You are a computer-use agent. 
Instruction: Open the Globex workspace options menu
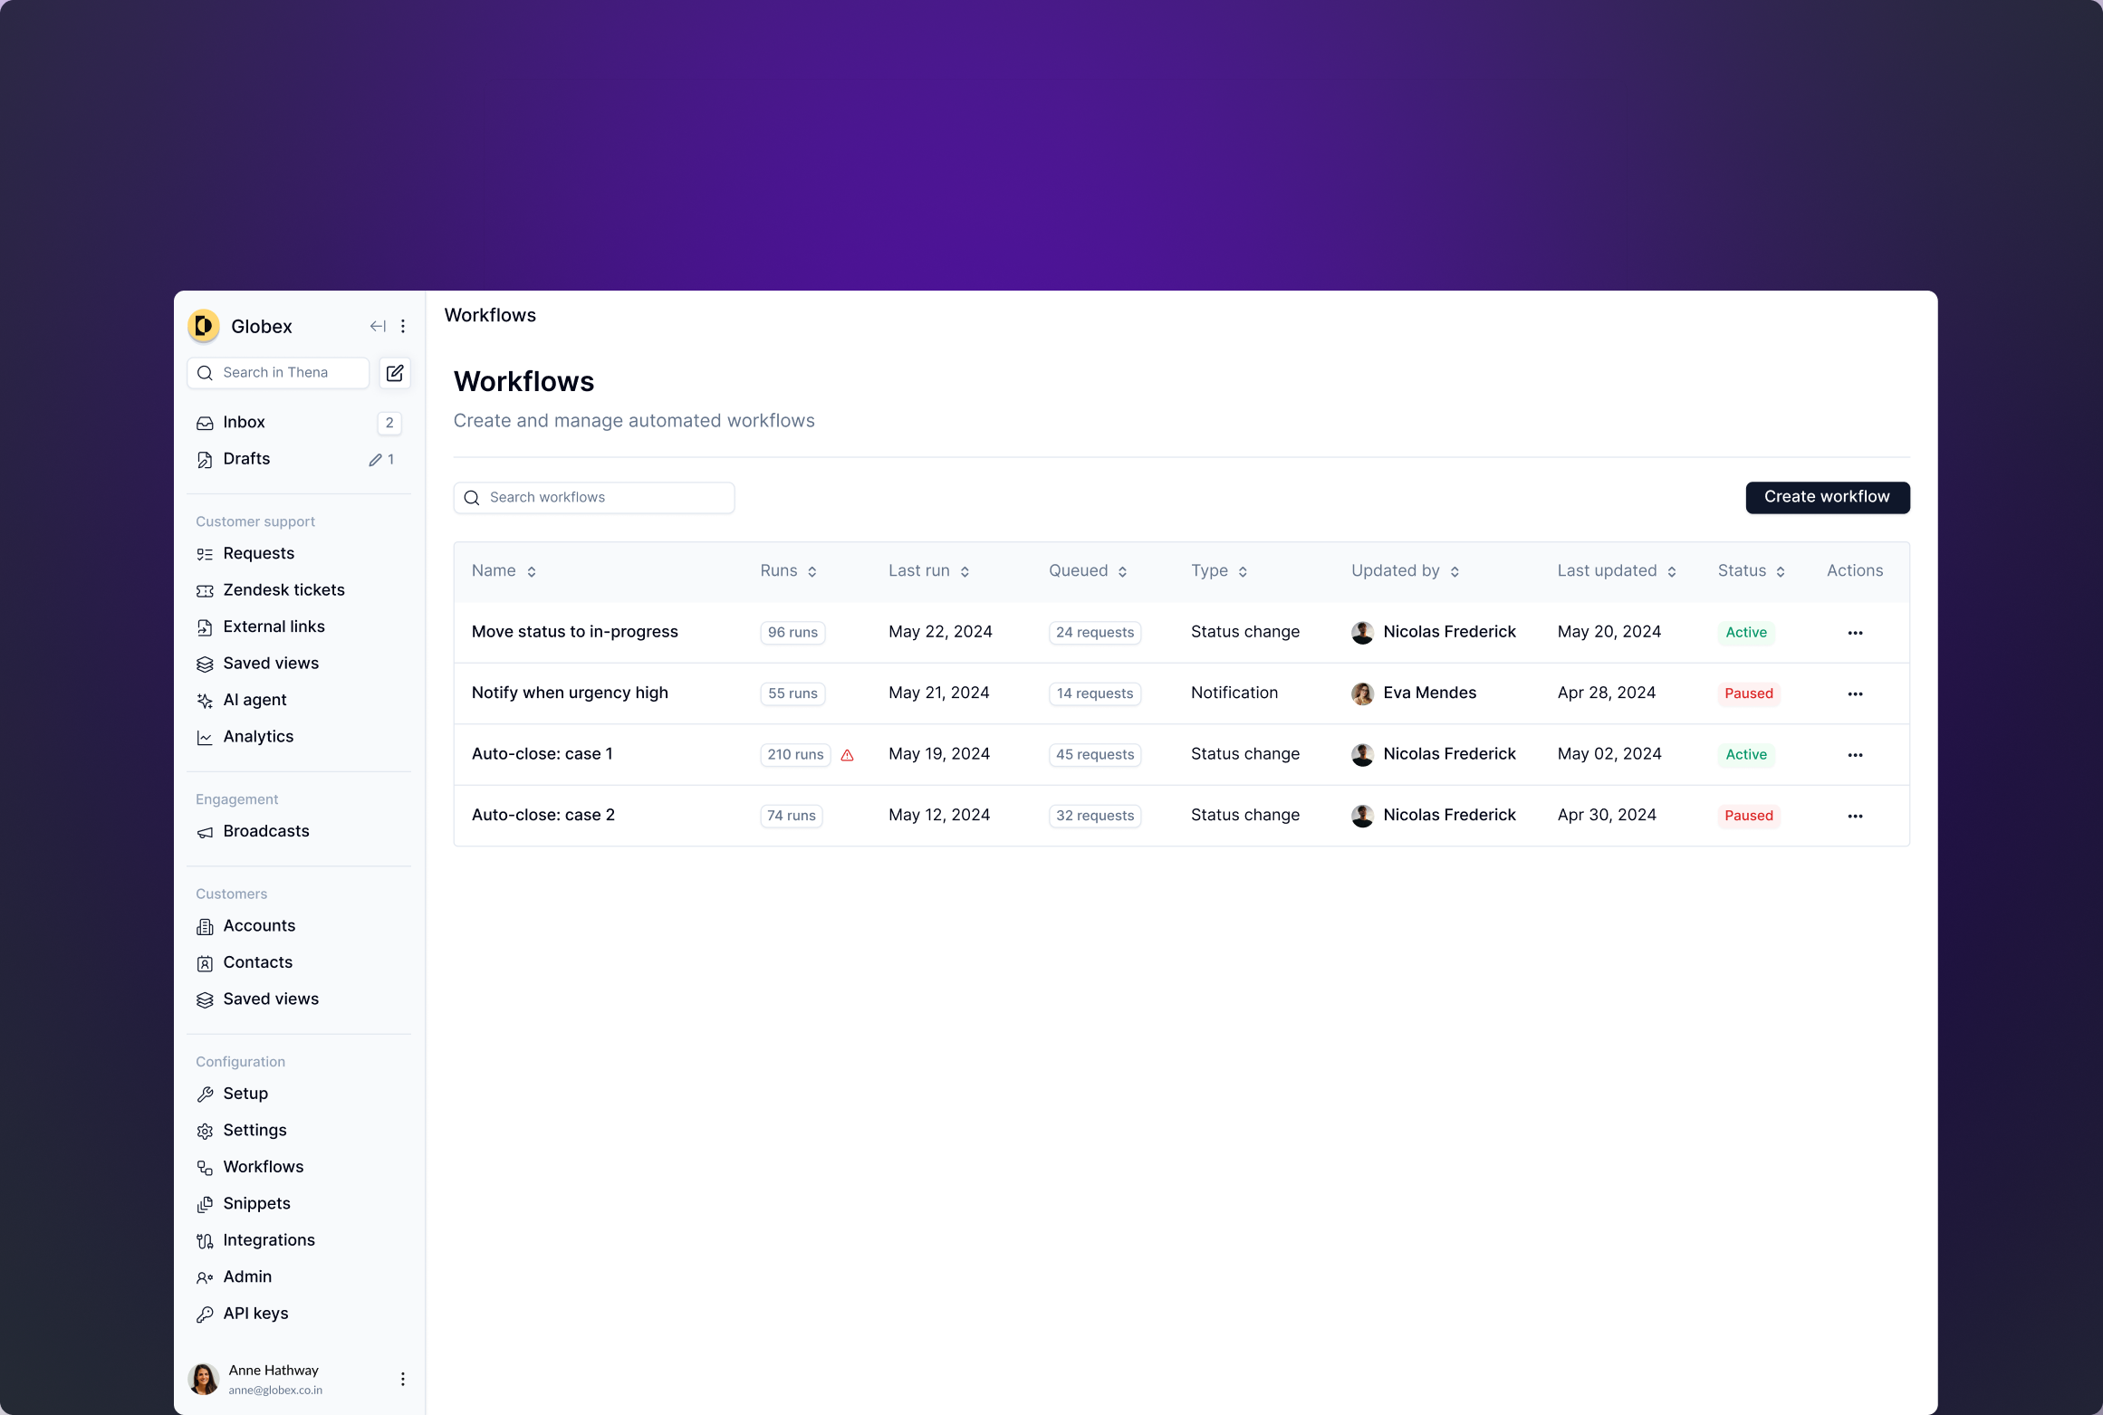click(403, 326)
